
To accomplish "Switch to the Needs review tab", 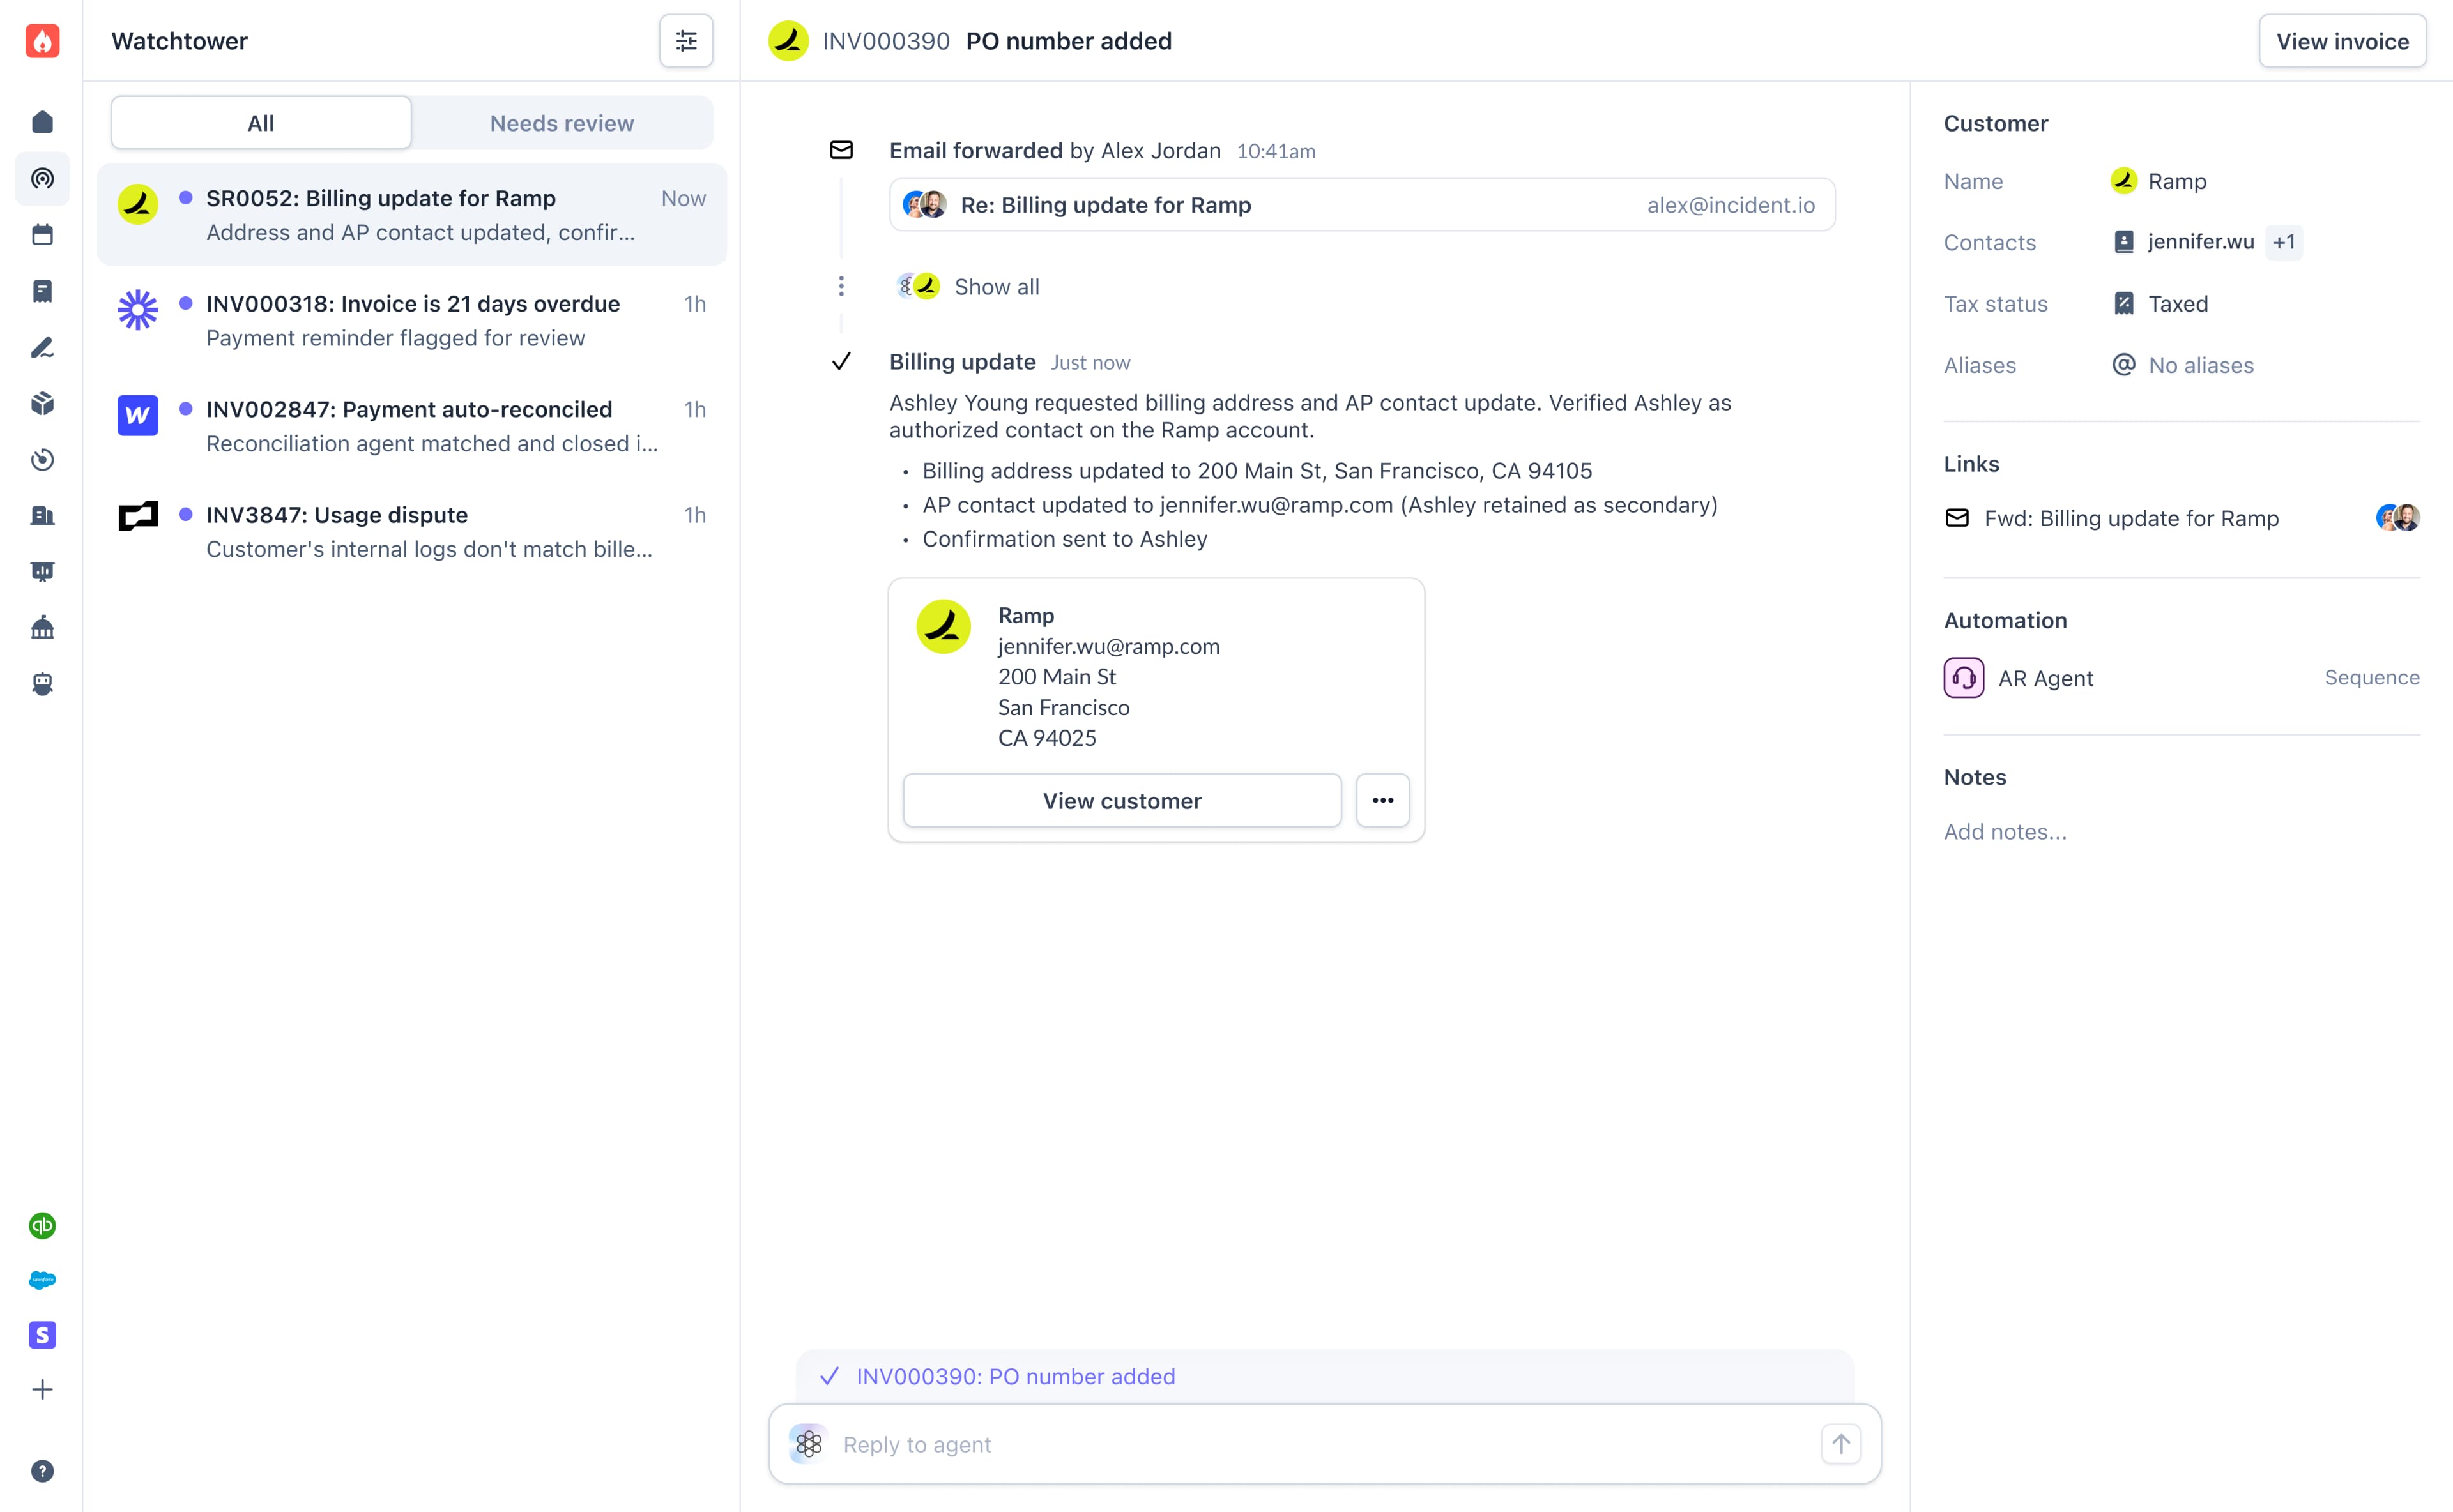I will pos(562,123).
